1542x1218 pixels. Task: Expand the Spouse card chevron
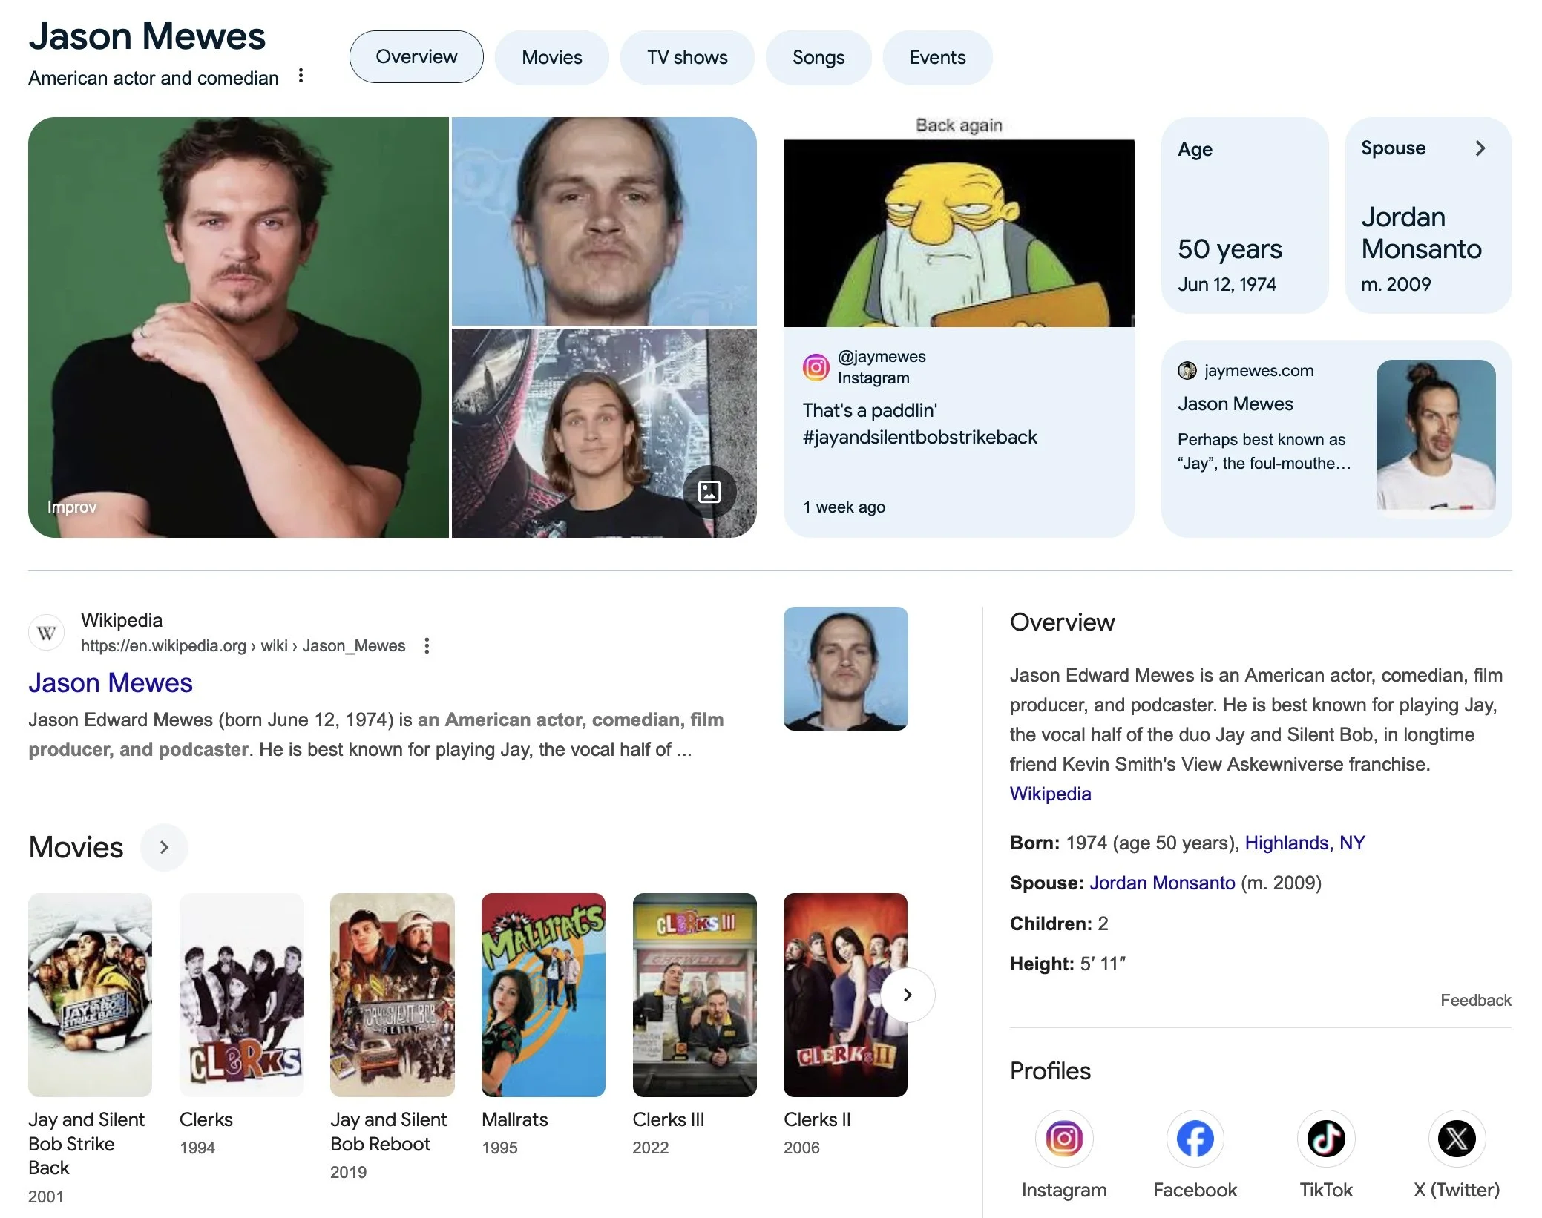coord(1480,148)
